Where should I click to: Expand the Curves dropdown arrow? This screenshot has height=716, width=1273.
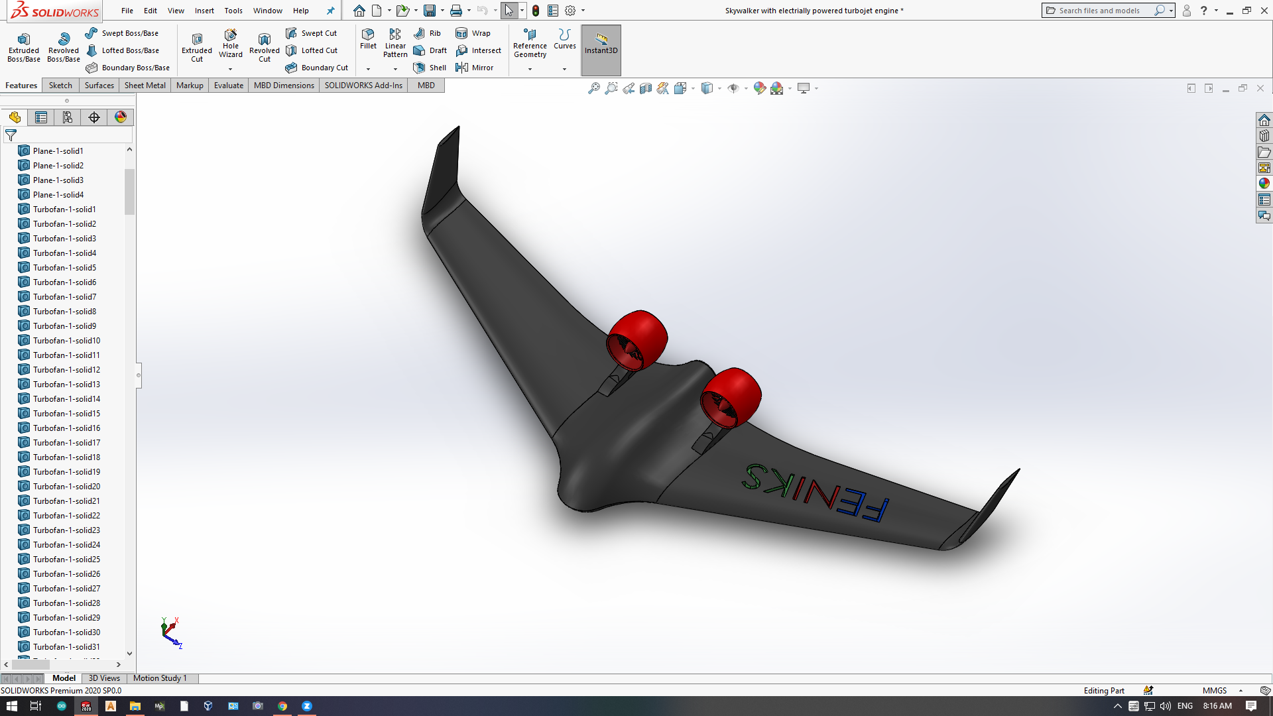(565, 69)
